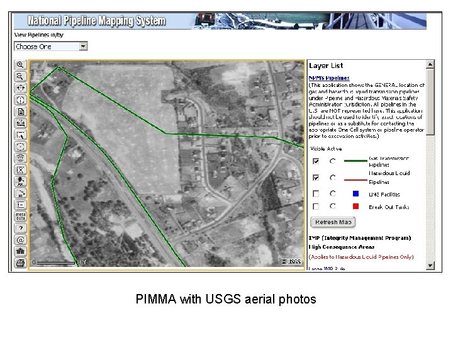Set Gas Transmission Pipelines as active layer
The image size is (453, 340).
click(x=333, y=161)
